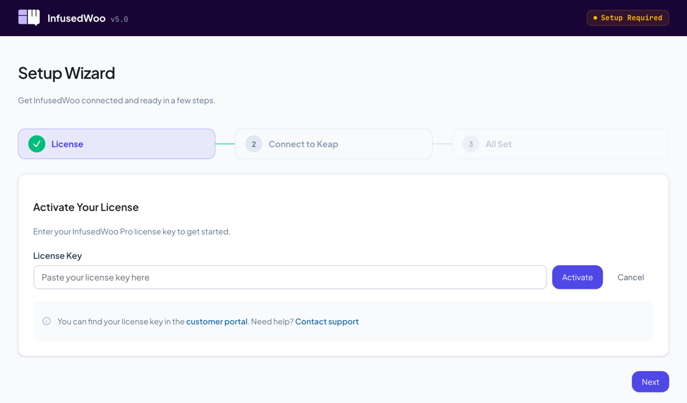Click inside the license key input field
The width and height of the screenshot is (687, 403).
(x=290, y=277)
